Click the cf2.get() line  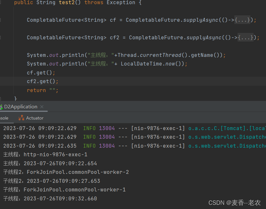tap(42, 81)
